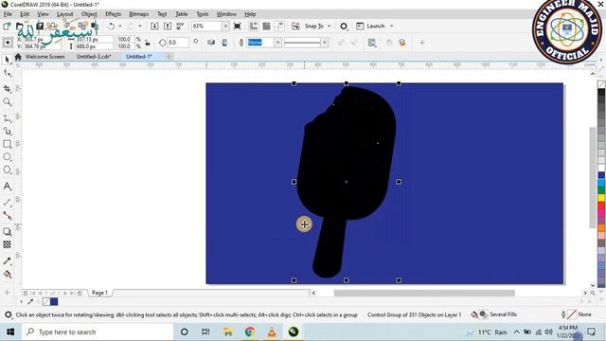Select the Interactive Fill tool
The image size is (606, 341).
pyautogui.click(x=7, y=274)
